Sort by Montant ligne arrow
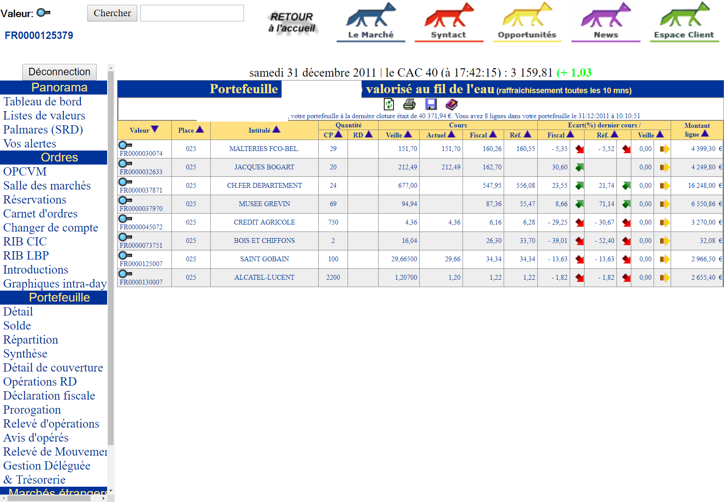This screenshot has height=502, width=724. (x=705, y=133)
